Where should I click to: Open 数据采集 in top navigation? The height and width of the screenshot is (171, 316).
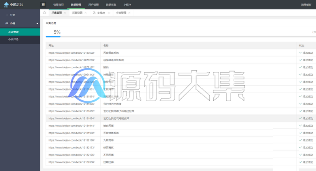tap(111, 5)
